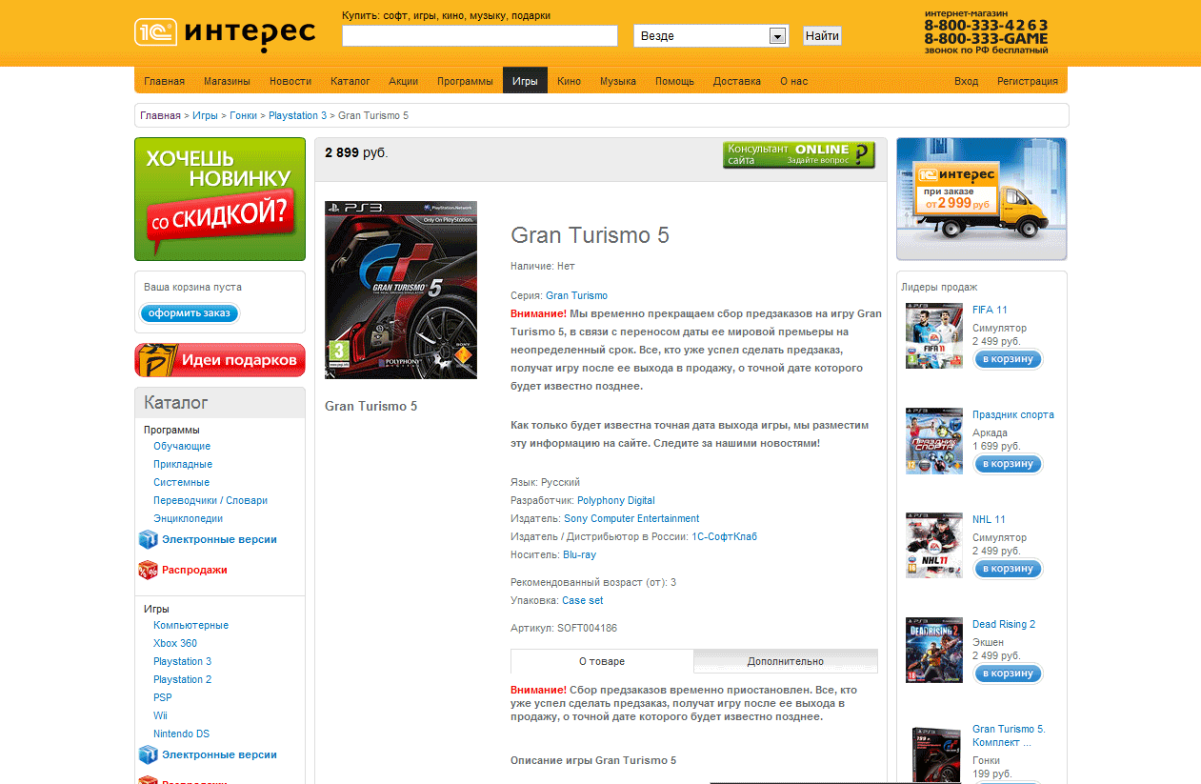This screenshot has height=784, width=1201.
Task: Open the Nintendo DS category
Action: point(181,734)
